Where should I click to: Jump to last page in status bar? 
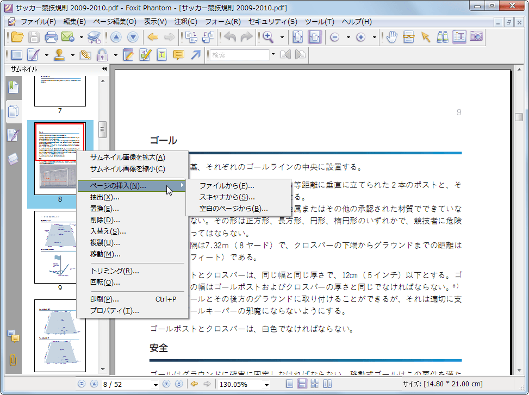coord(179,384)
